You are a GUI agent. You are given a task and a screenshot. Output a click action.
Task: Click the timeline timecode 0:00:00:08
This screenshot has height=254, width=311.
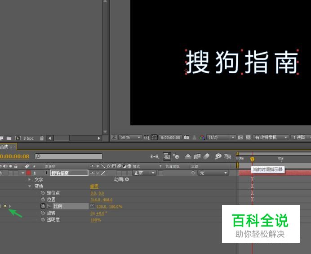[15, 156]
